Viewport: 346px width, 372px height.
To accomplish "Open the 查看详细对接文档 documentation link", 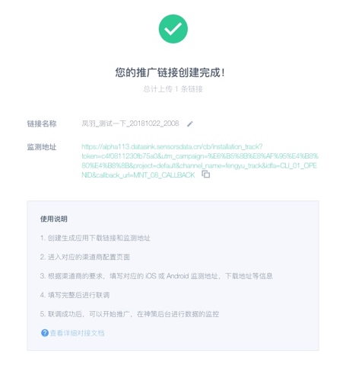I will click(x=77, y=333).
